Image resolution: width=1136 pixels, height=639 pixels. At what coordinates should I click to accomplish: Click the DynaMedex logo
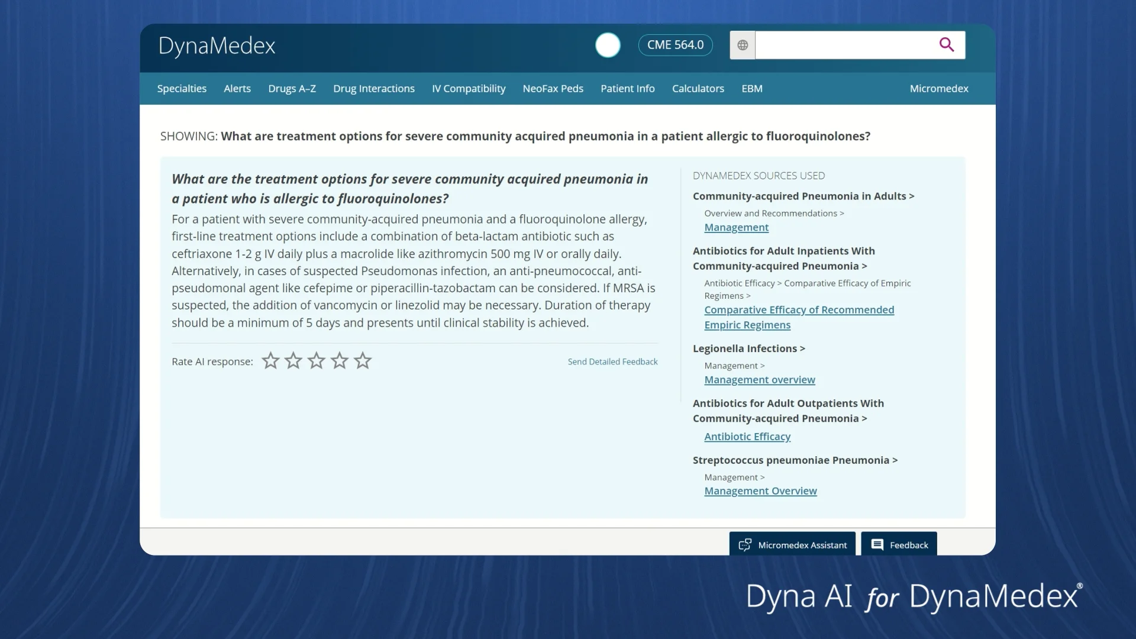coord(217,47)
